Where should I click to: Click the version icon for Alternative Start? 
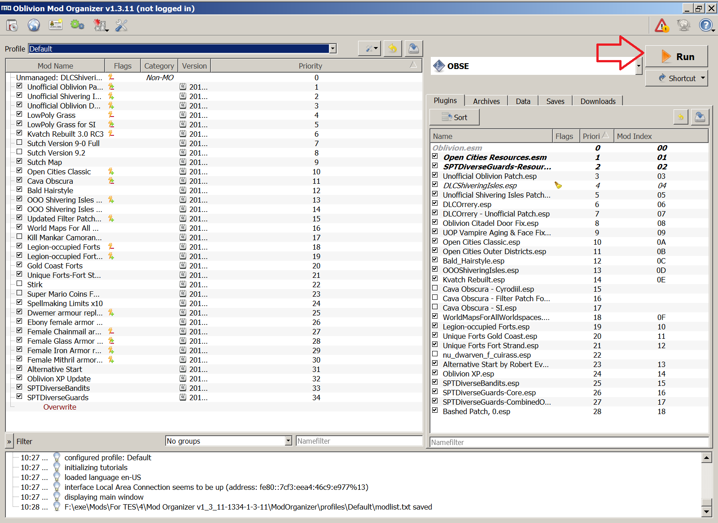[183, 369]
